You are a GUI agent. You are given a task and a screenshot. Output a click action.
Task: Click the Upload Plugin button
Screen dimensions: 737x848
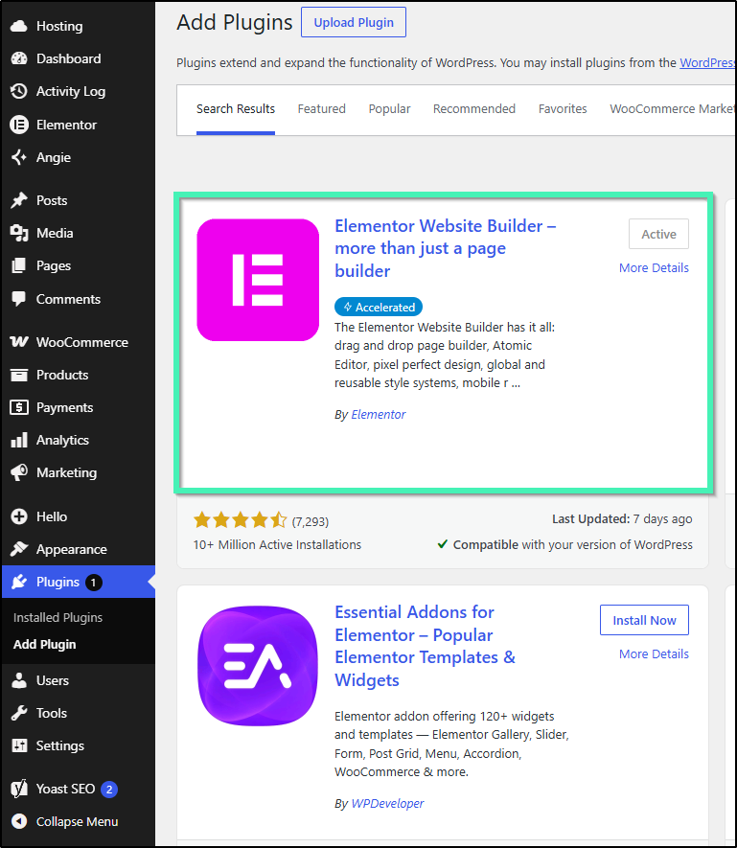[x=354, y=22]
